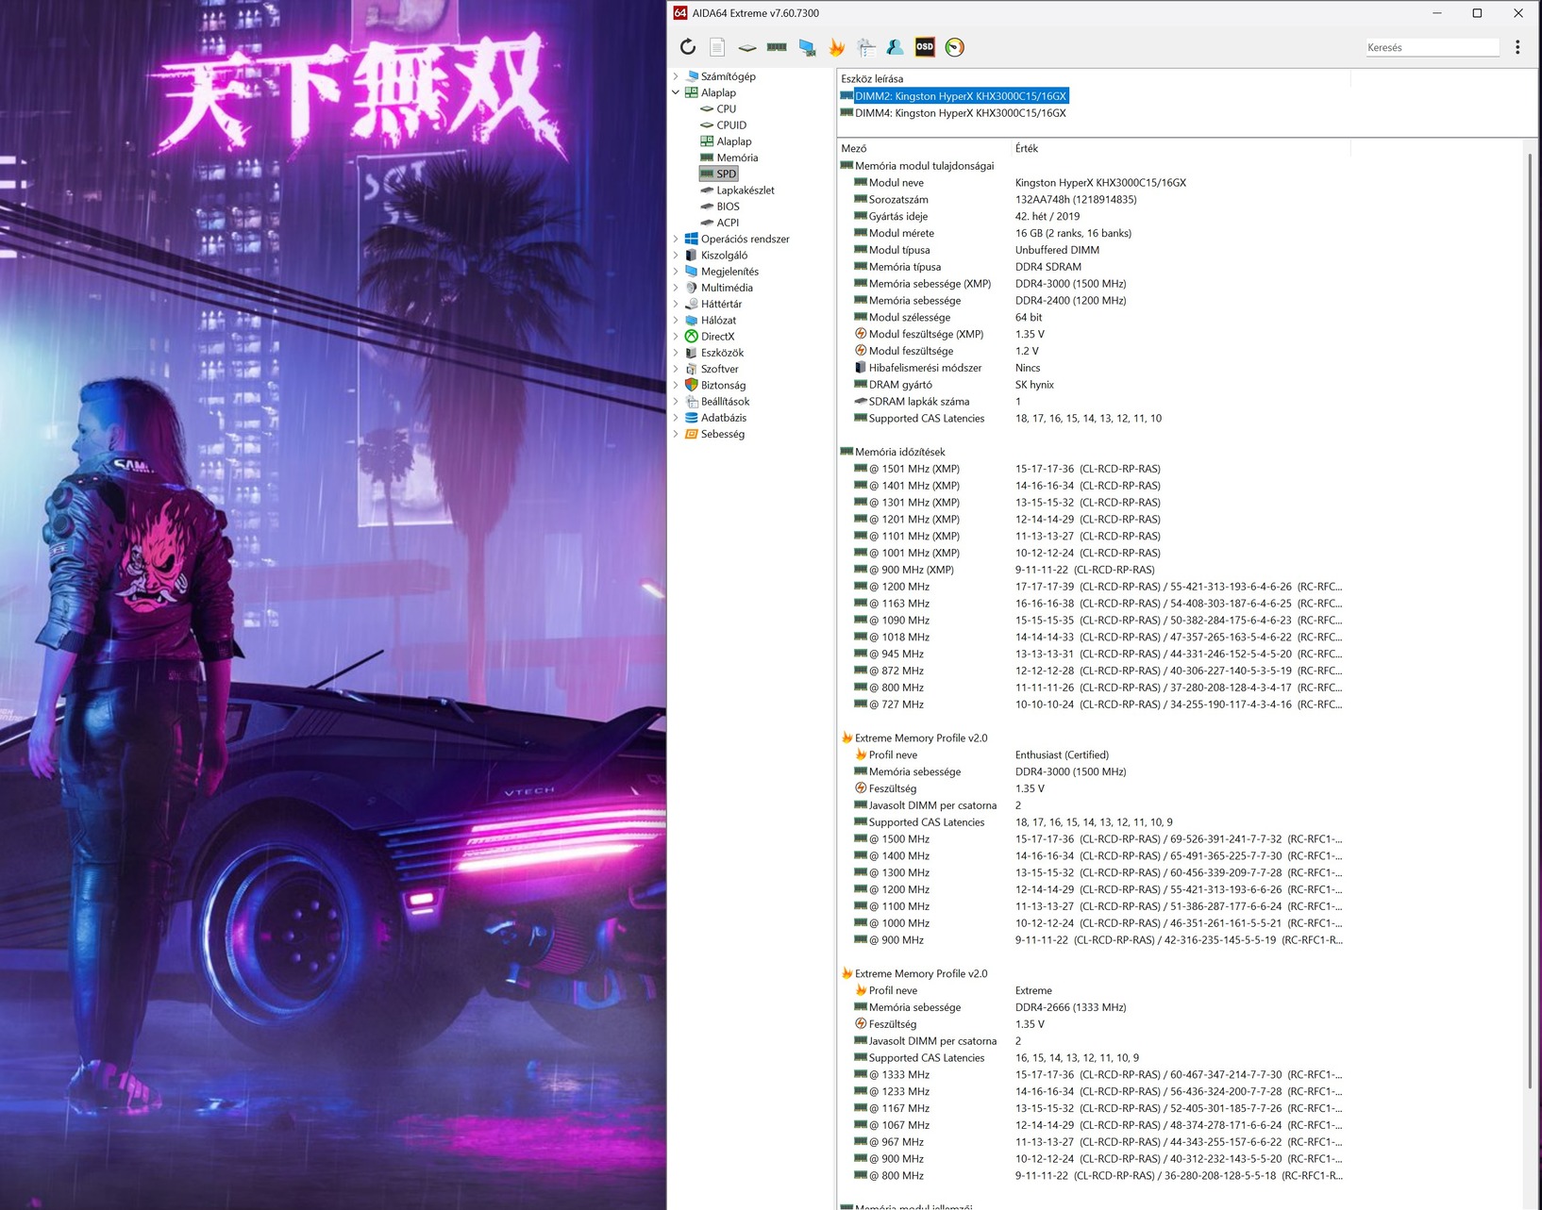Click the Refresh toolbar icon
The height and width of the screenshot is (1210, 1542).
tap(688, 47)
